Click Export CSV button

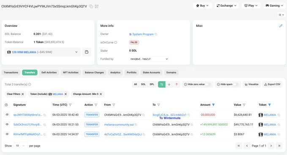(272, 84)
